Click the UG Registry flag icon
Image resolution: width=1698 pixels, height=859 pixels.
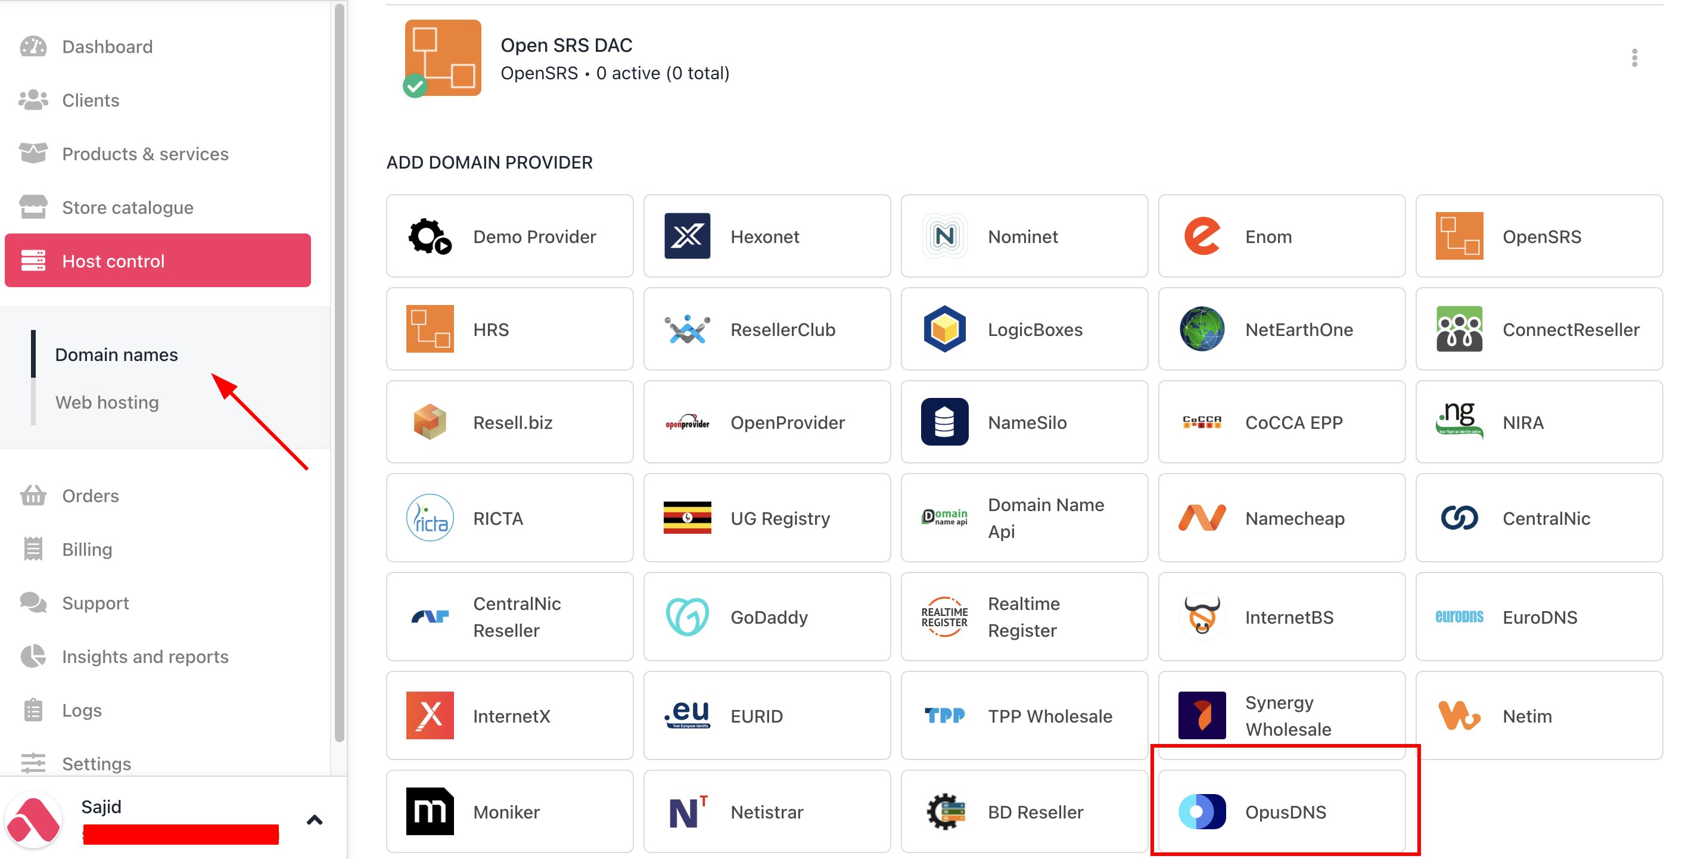tap(688, 518)
